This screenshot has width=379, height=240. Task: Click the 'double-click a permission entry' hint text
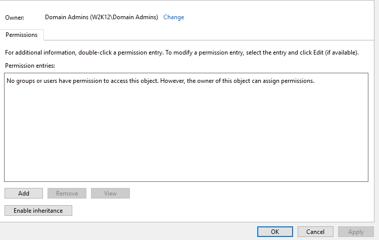(120, 53)
